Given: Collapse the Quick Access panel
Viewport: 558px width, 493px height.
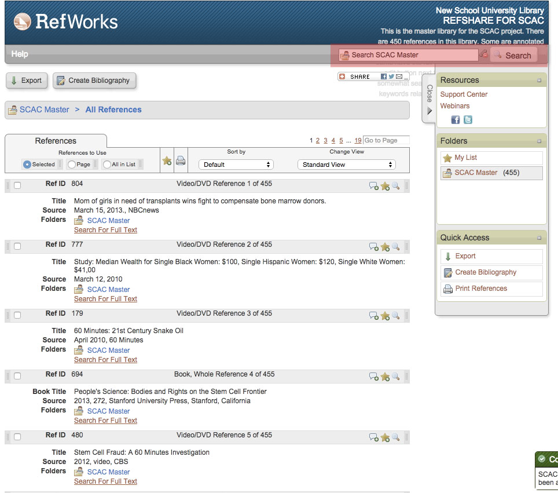Looking at the screenshot, I should pos(539,238).
